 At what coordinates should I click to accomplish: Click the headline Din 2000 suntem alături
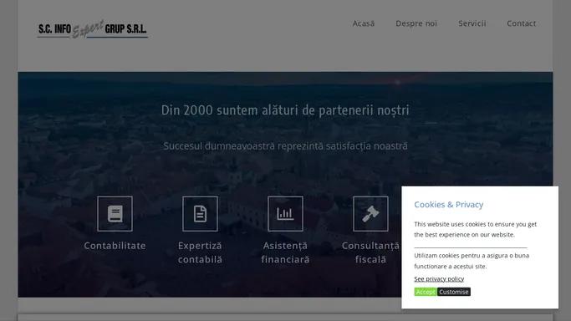click(285, 110)
